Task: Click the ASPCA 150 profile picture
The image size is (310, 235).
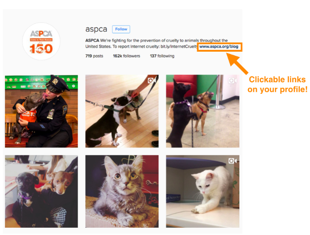Action: pyautogui.click(x=41, y=42)
